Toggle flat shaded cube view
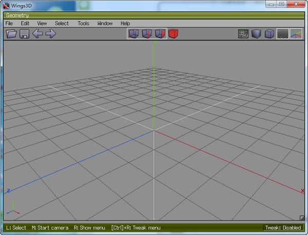This screenshot has height=235, width=308. click(256, 34)
